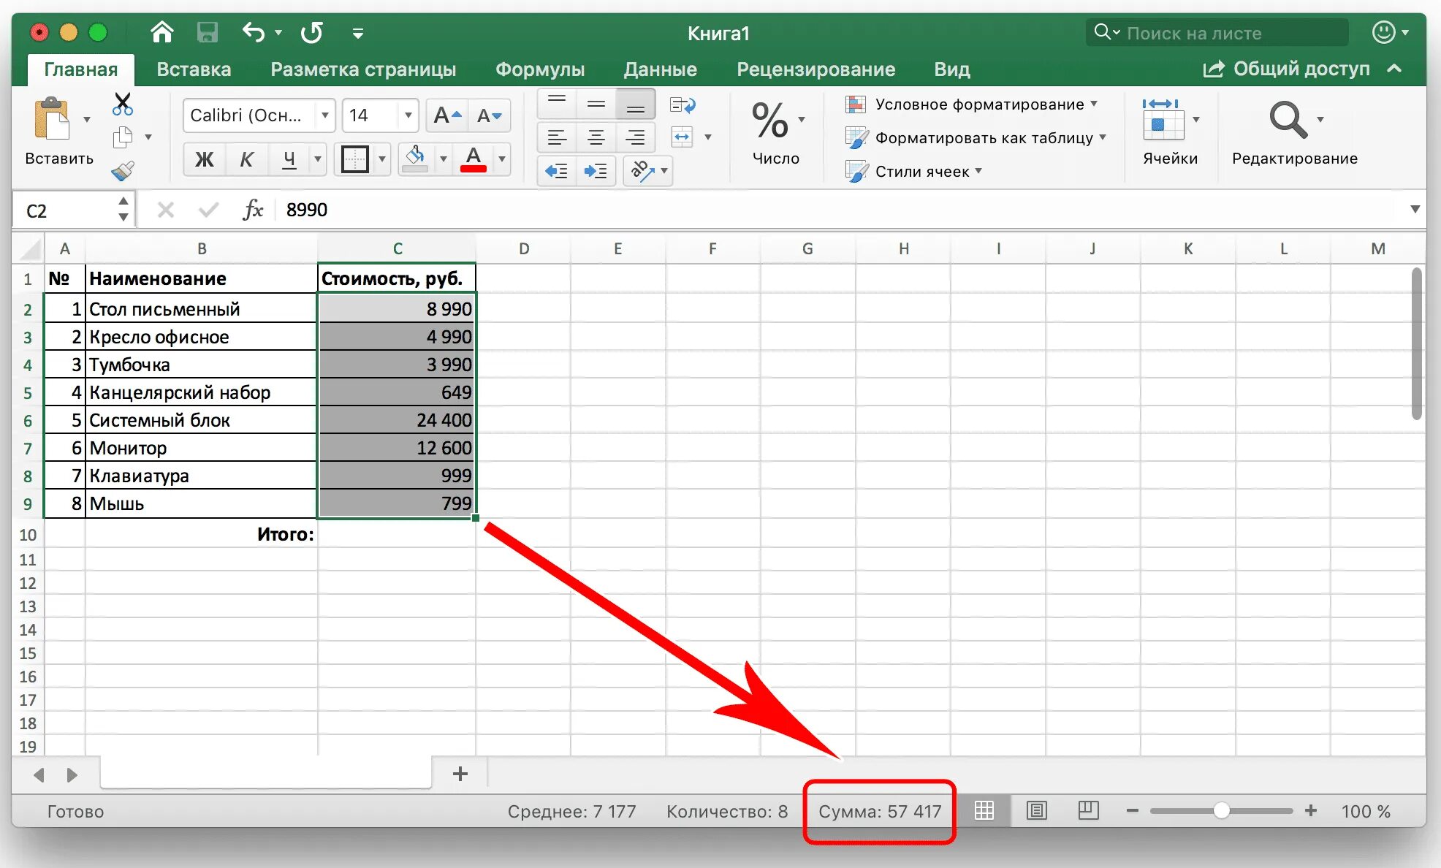The height and width of the screenshot is (868, 1441).
Task: Click the increase indent icon
Action: point(596,171)
